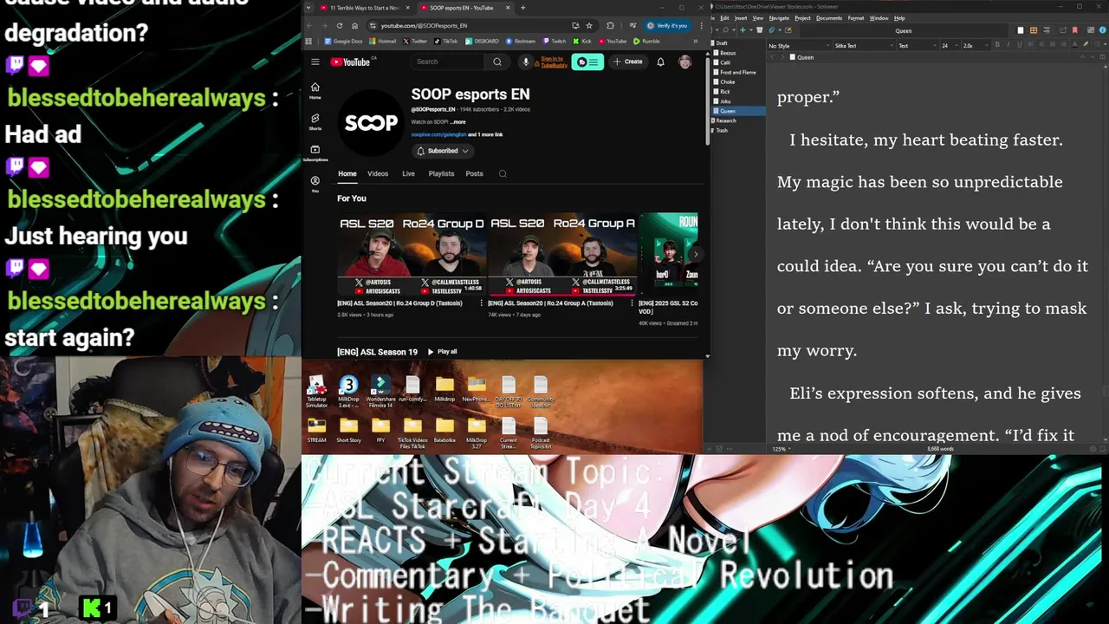Click the Sign in to TubeBuddy link
1109x624 pixels.
tap(554, 62)
